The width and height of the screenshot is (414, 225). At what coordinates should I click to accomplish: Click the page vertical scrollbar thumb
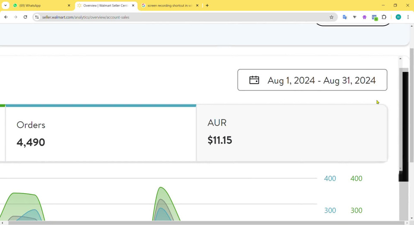(x=412, y=105)
